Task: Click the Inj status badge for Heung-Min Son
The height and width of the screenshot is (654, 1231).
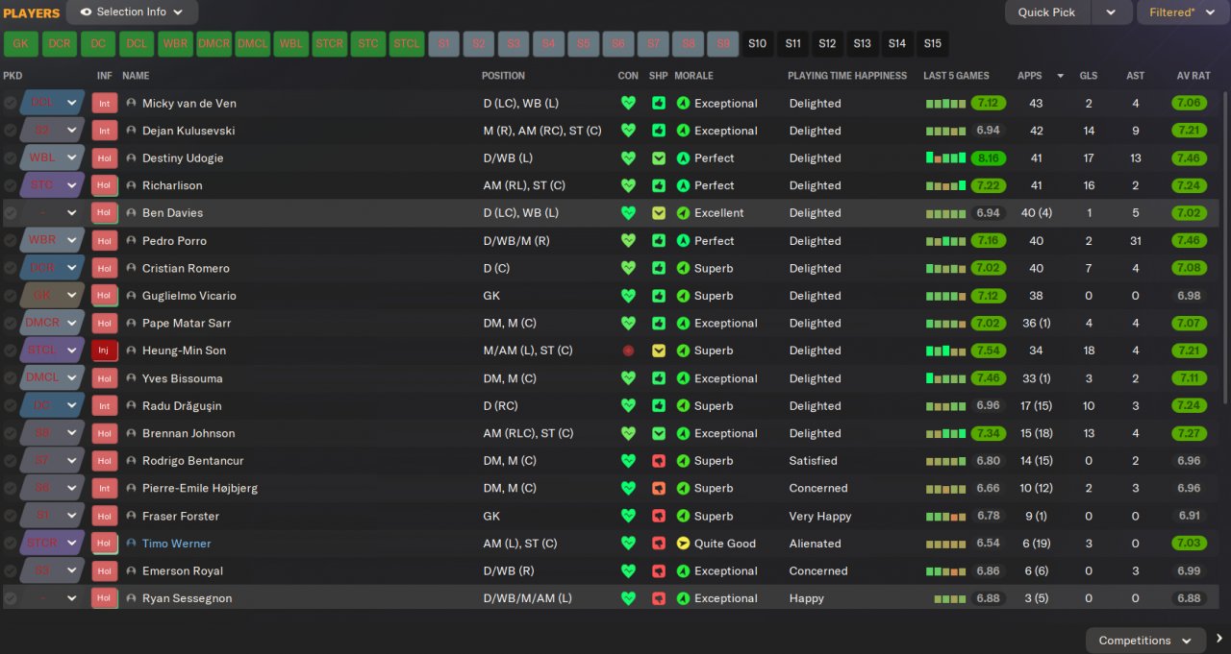Action: click(104, 351)
